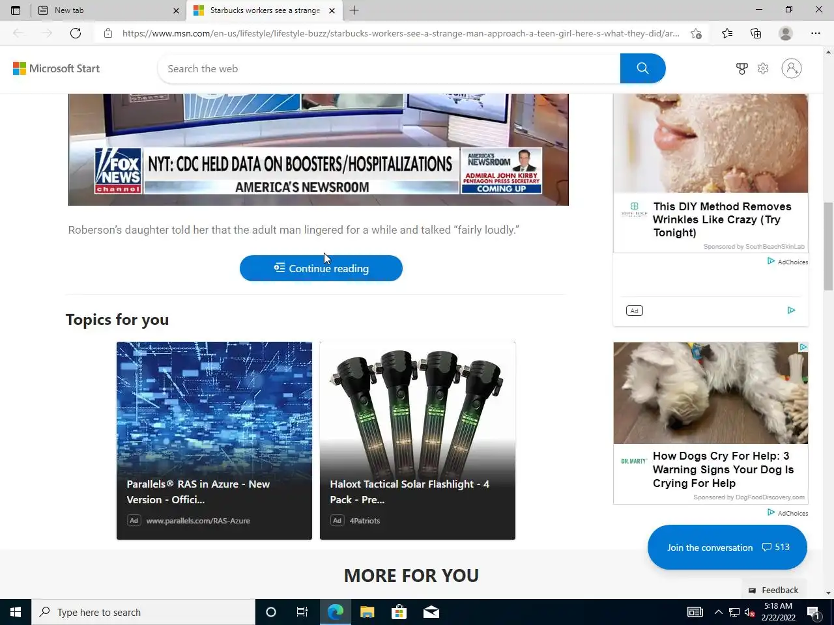Open the Edge profile avatar
The width and height of the screenshot is (834, 625).
(x=786, y=33)
